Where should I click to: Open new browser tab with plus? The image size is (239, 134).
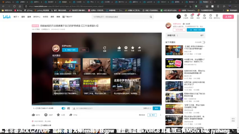pyautogui.click(x=215, y=2)
